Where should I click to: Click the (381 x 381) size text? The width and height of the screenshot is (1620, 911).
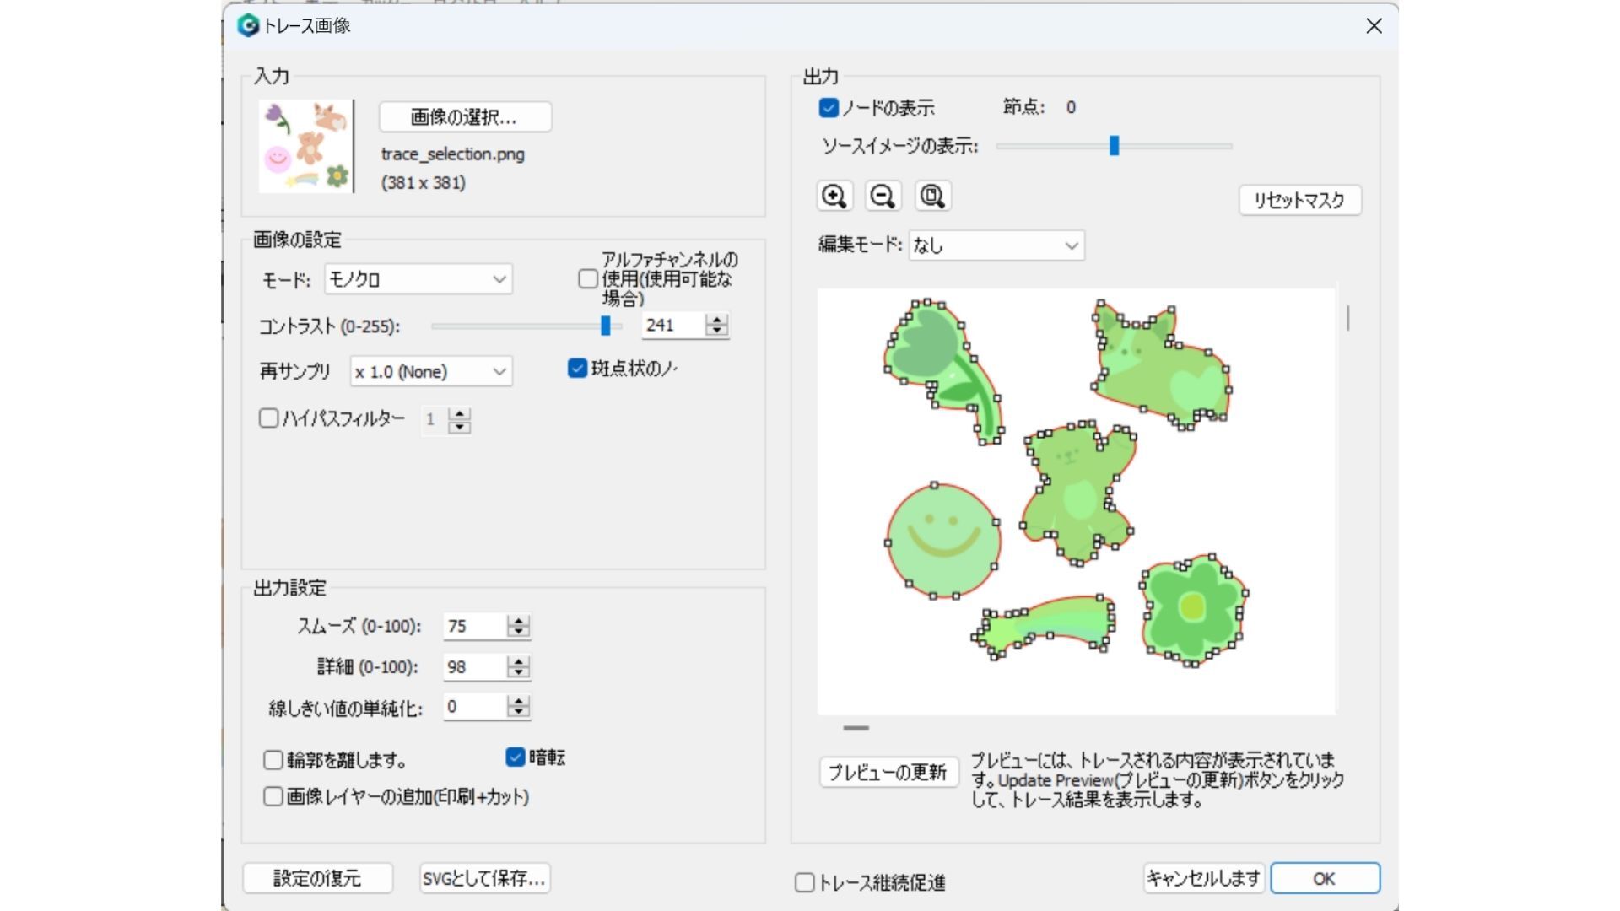[423, 183]
